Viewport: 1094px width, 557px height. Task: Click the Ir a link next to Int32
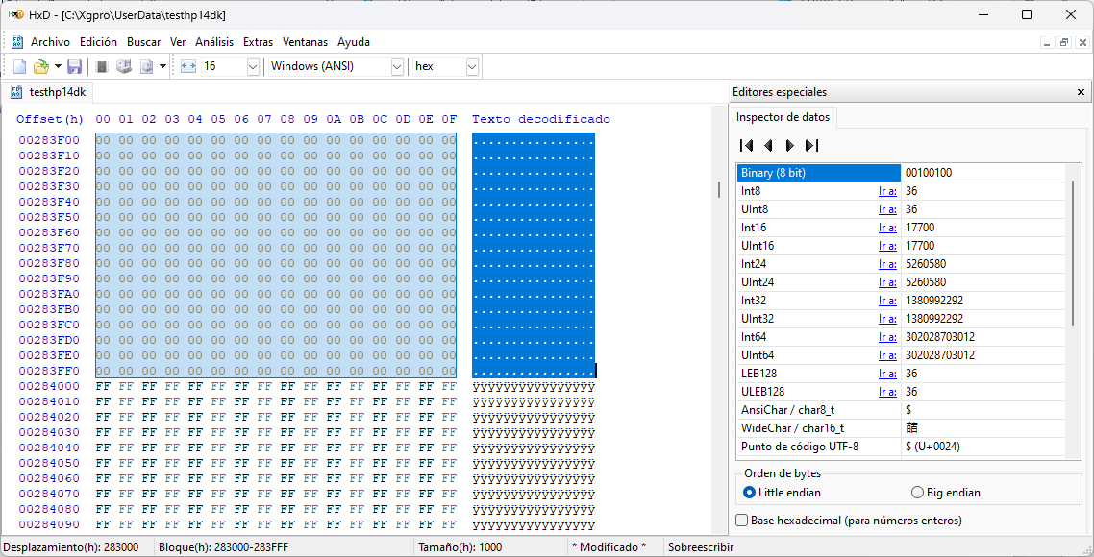coord(886,301)
